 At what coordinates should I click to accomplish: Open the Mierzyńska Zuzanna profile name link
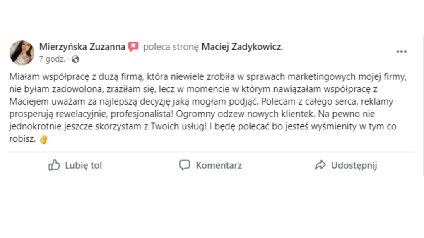point(82,47)
